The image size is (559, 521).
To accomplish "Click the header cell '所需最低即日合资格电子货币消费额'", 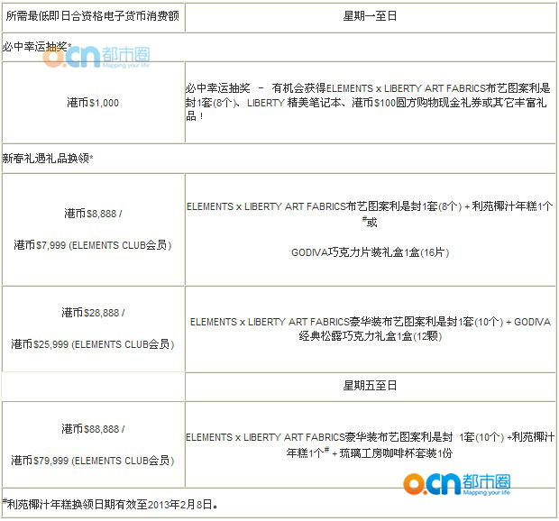I will click(93, 16).
